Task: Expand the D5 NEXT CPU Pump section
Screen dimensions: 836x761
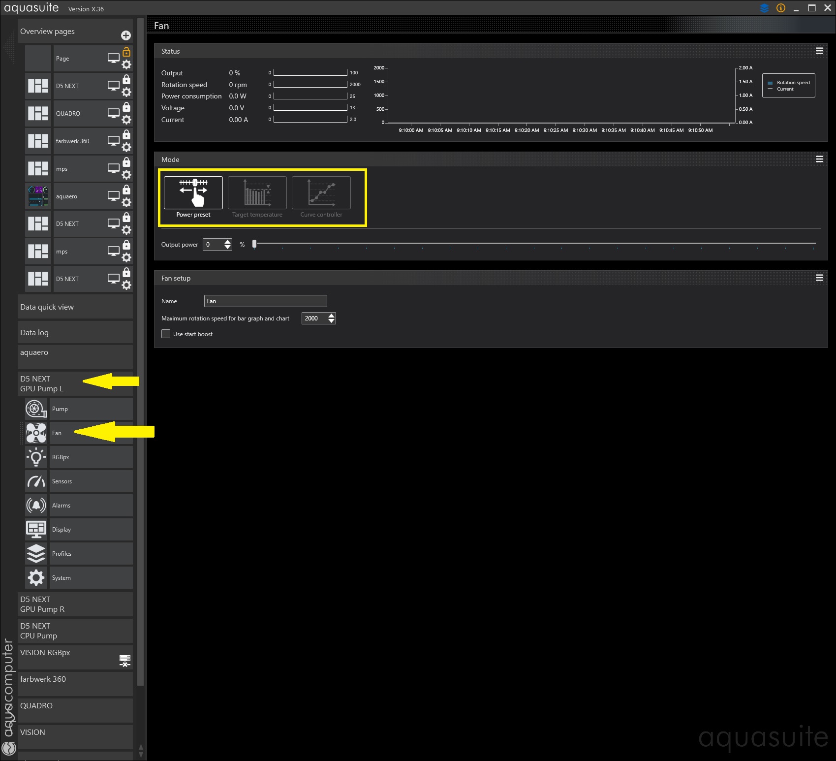Action: (75, 631)
